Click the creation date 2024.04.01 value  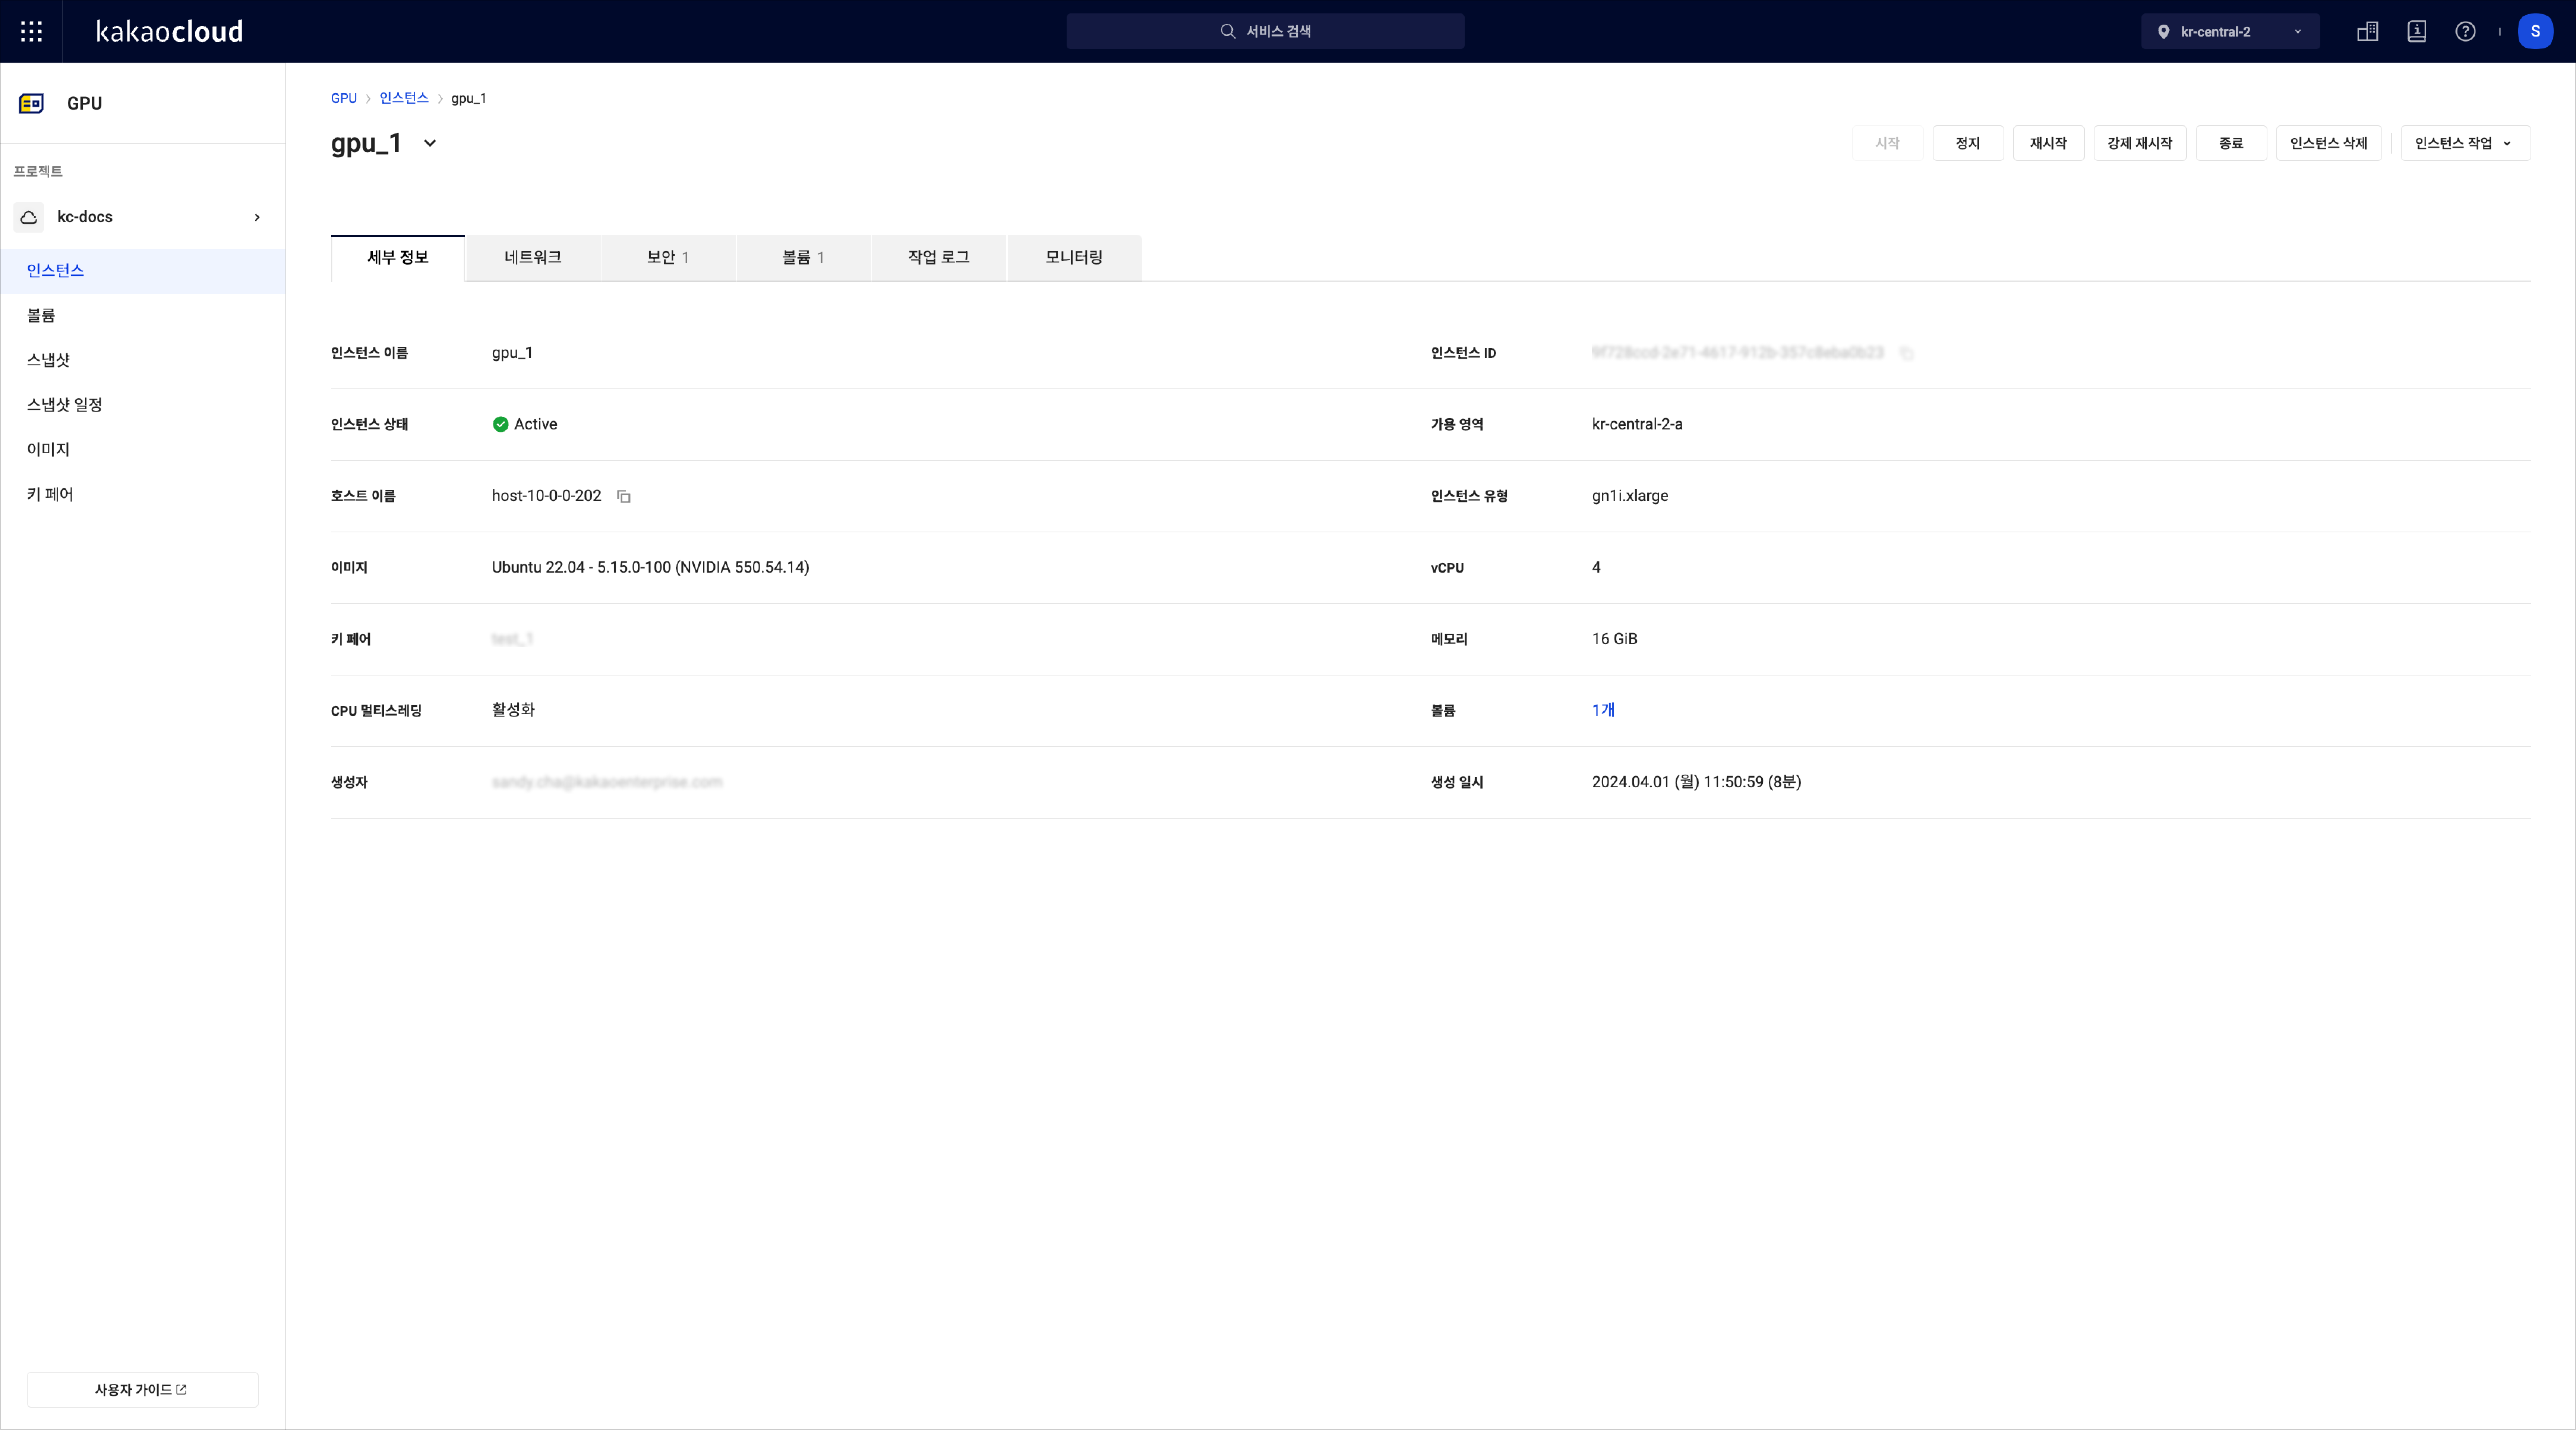pos(1696,782)
